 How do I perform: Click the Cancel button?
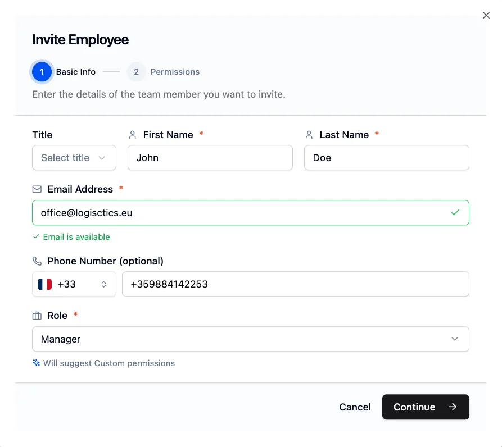click(x=355, y=407)
